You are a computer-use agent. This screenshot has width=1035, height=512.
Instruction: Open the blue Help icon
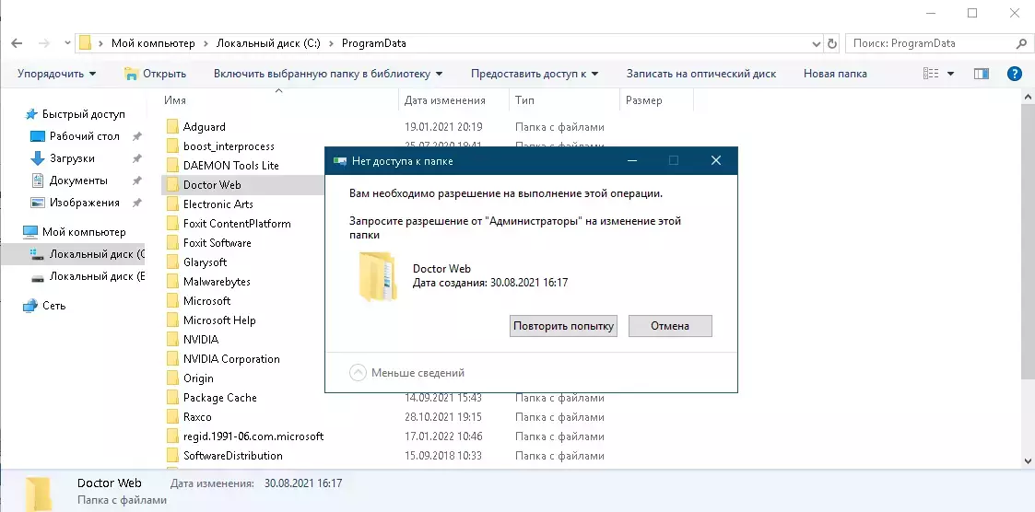pyautogui.click(x=1015, y=74)
